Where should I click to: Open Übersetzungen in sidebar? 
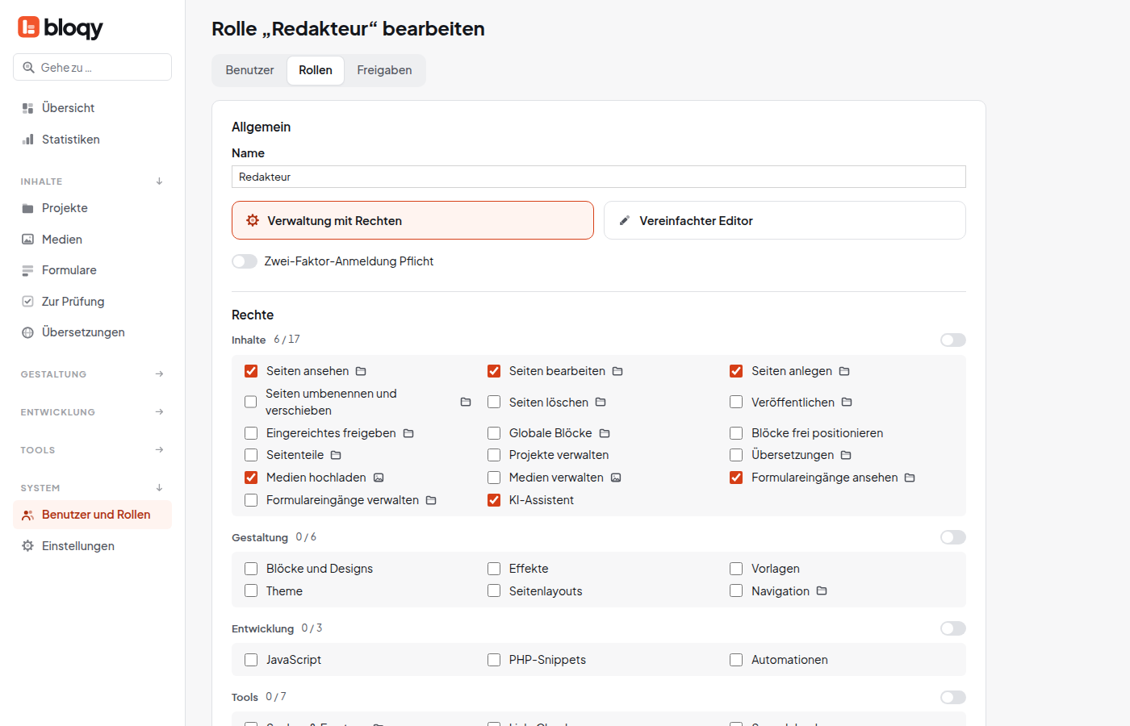(x=92, y=332)
